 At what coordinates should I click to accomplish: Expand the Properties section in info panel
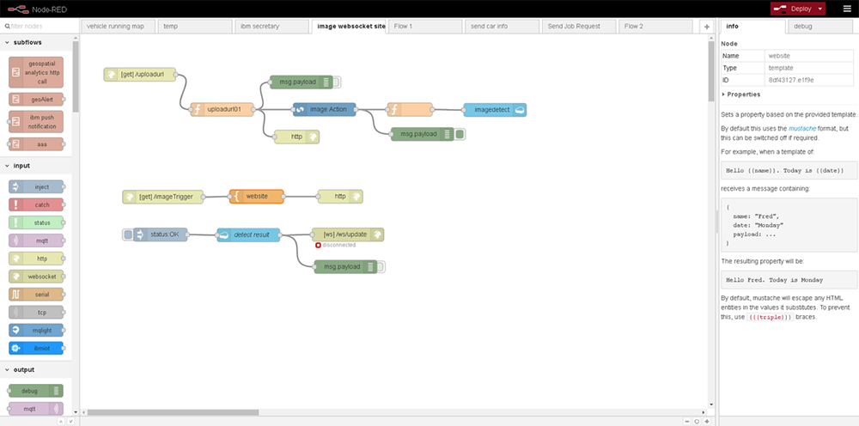click(x=741, y=94)
